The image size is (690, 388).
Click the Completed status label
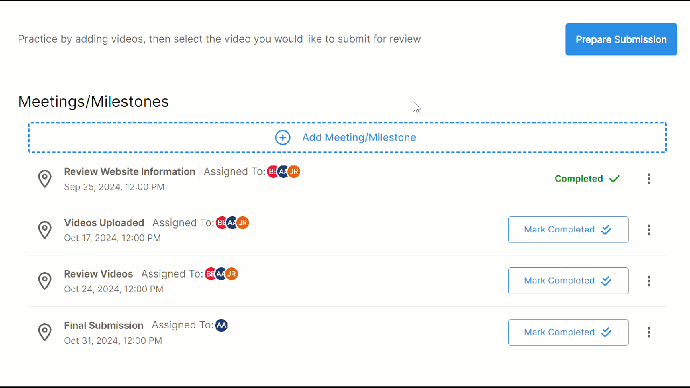pyautogui.click(x=579, y=178)
